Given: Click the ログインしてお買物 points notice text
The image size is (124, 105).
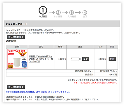Looking at the screenshot, I should click(92, 80).
